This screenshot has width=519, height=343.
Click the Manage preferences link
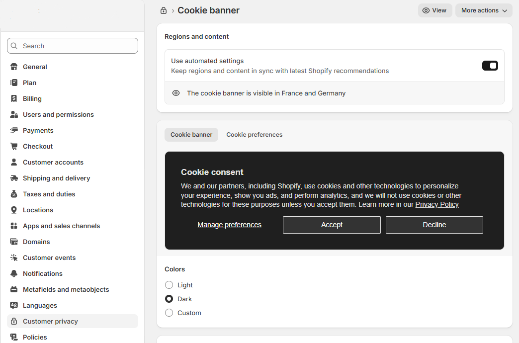click(x=229, y=225)
